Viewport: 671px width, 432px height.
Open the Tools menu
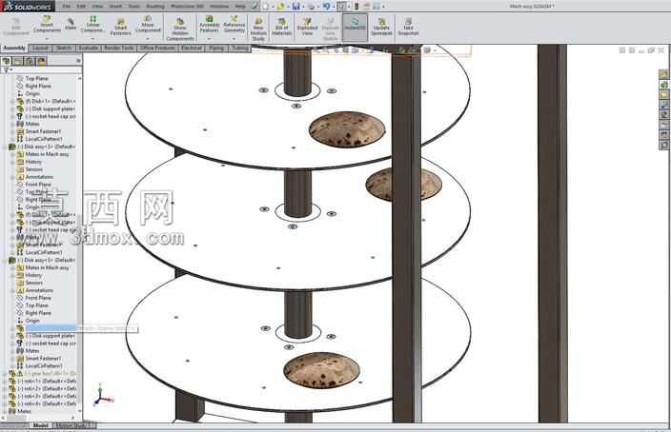[x=134, y=7]
